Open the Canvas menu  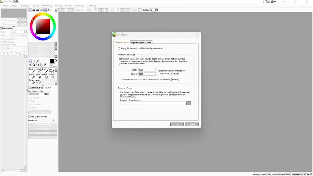[x=24, y=6]
